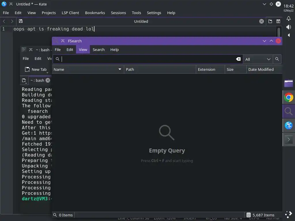Open Kate's Settings menu
This screenshot has height=221, width=295.
[154, 13]
